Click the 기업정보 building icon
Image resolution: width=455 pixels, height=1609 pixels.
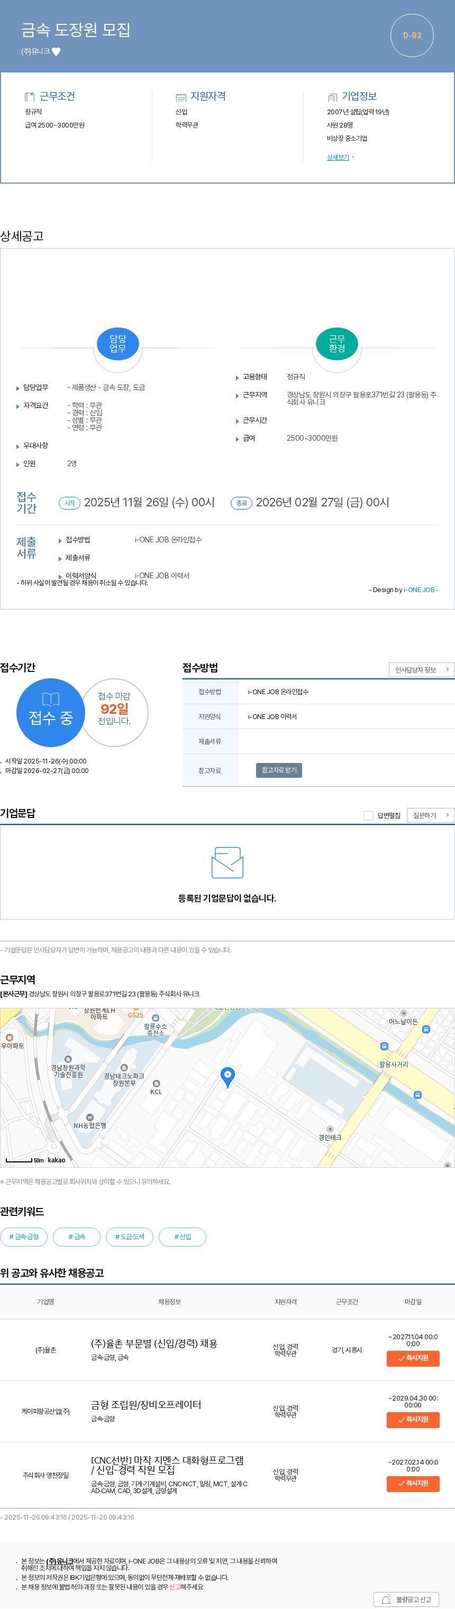(332, 97)
